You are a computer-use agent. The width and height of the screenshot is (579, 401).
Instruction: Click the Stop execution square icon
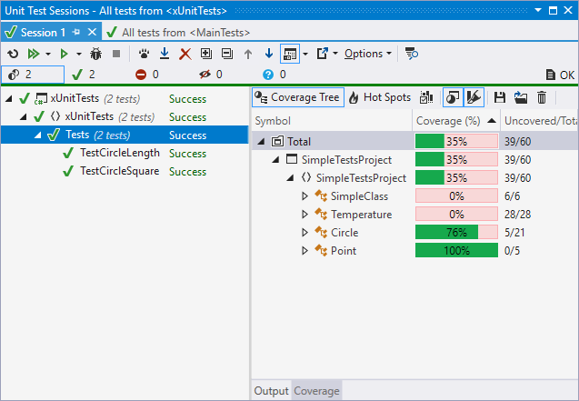[116, 54]
